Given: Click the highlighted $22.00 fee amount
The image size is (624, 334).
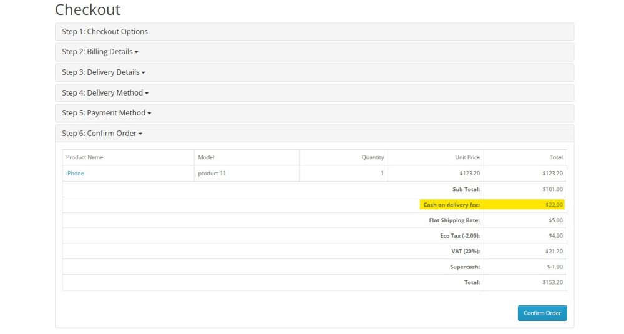Looking at the screenshot, I should (554, 205).
